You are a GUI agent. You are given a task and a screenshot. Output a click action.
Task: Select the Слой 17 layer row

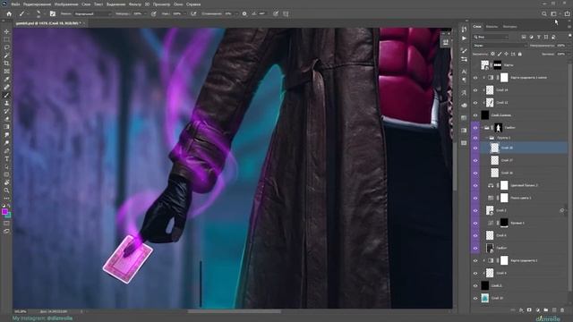[524, 160]
